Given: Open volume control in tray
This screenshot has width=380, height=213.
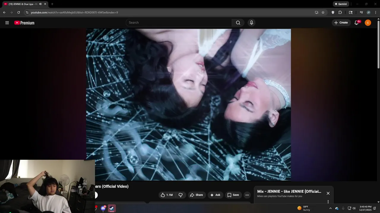Looking at the screenshot, I should point(354,208).
